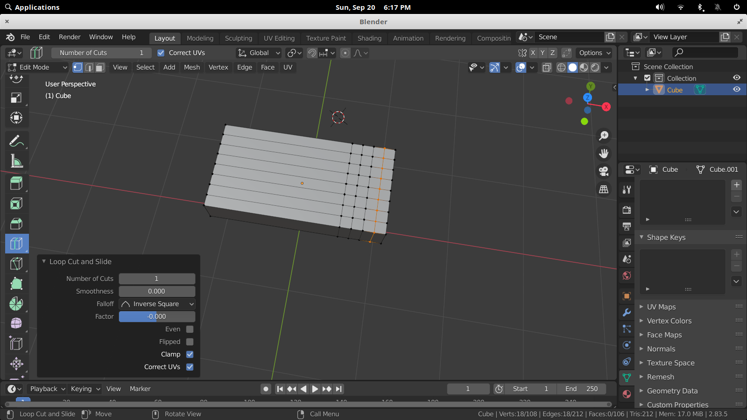Enable the Even checkbox
This screenshot has height=420, width=747.
click(190, 329)
